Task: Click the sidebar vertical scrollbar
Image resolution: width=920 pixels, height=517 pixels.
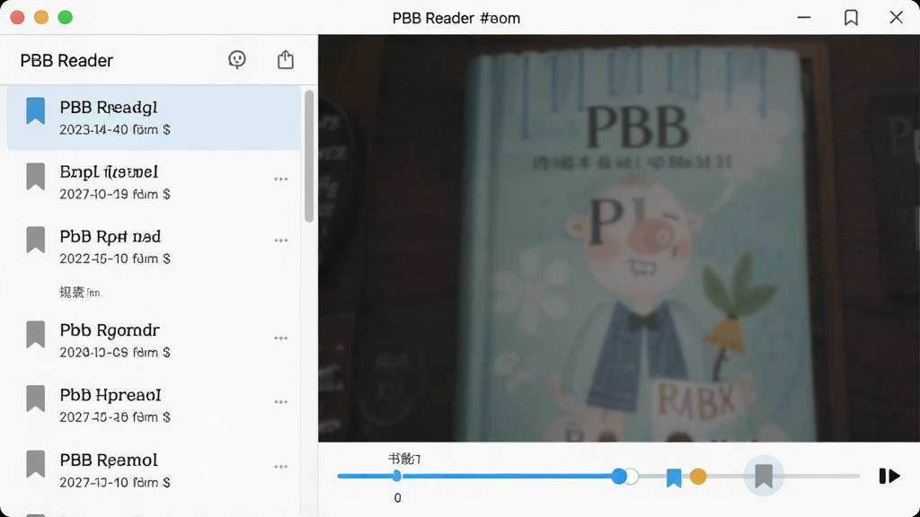Action: tap(309, 156)
